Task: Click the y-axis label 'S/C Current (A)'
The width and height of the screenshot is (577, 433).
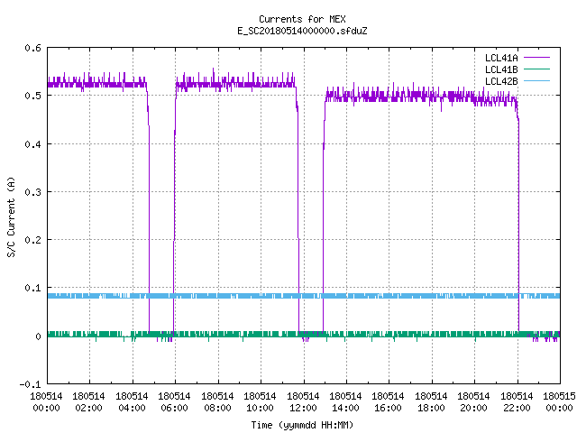Action: 11,217
